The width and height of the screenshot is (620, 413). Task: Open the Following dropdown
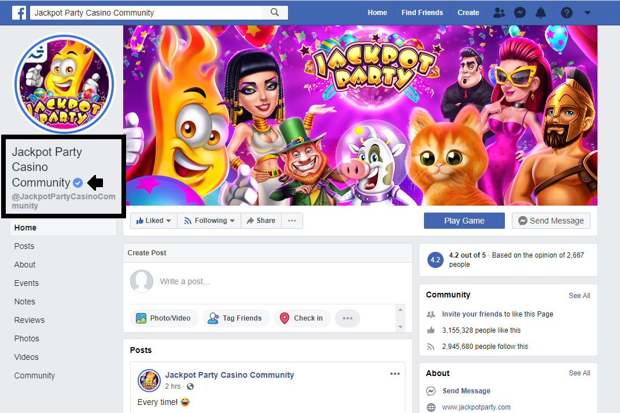tap(209, 221)
